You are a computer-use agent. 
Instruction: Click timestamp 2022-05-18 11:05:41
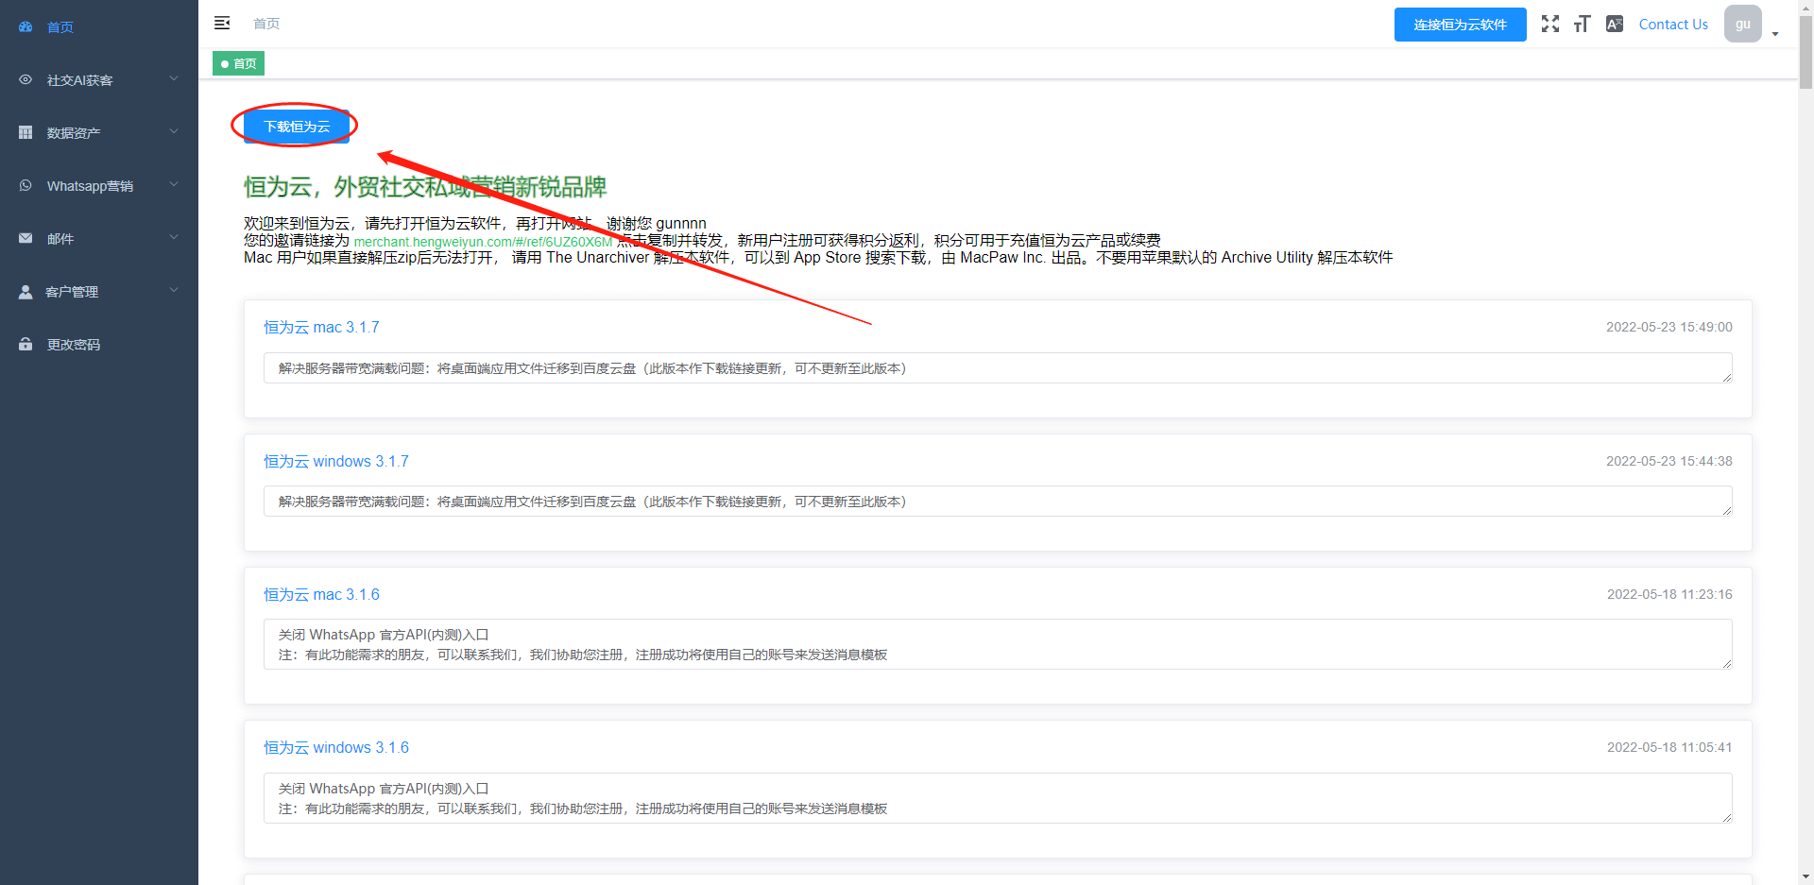click(x=1669, y=747)
